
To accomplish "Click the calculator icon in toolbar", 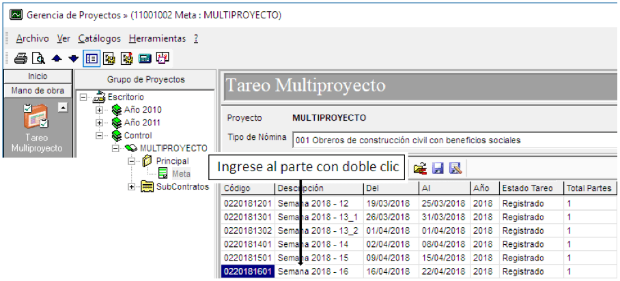I will 145,59.
